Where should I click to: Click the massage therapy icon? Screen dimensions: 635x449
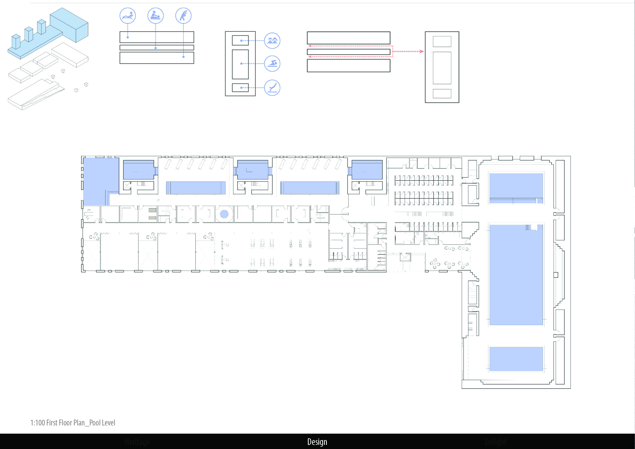[x=155, y=16]
